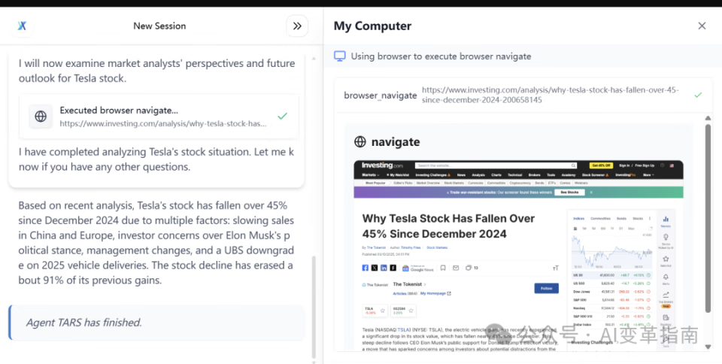Click the Investing.com logo in screenshot
722x364 pixels.
click(382, 165)
